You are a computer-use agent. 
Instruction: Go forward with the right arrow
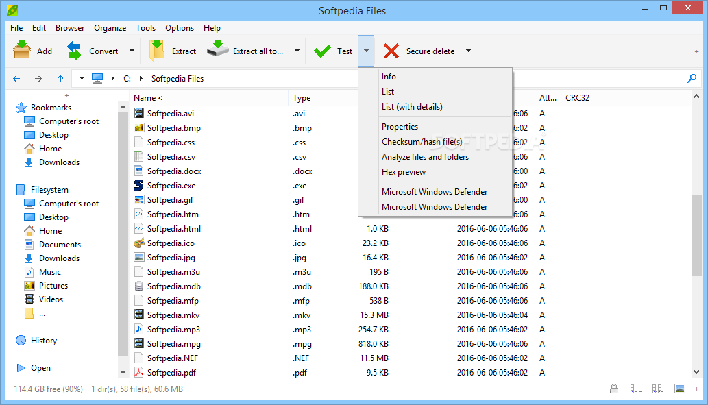coord(38,79)
